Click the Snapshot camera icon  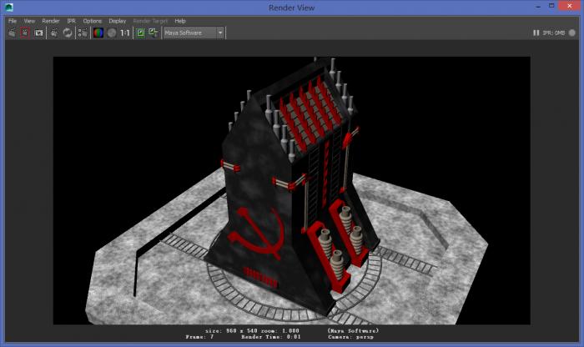click(x=38, y=33)
